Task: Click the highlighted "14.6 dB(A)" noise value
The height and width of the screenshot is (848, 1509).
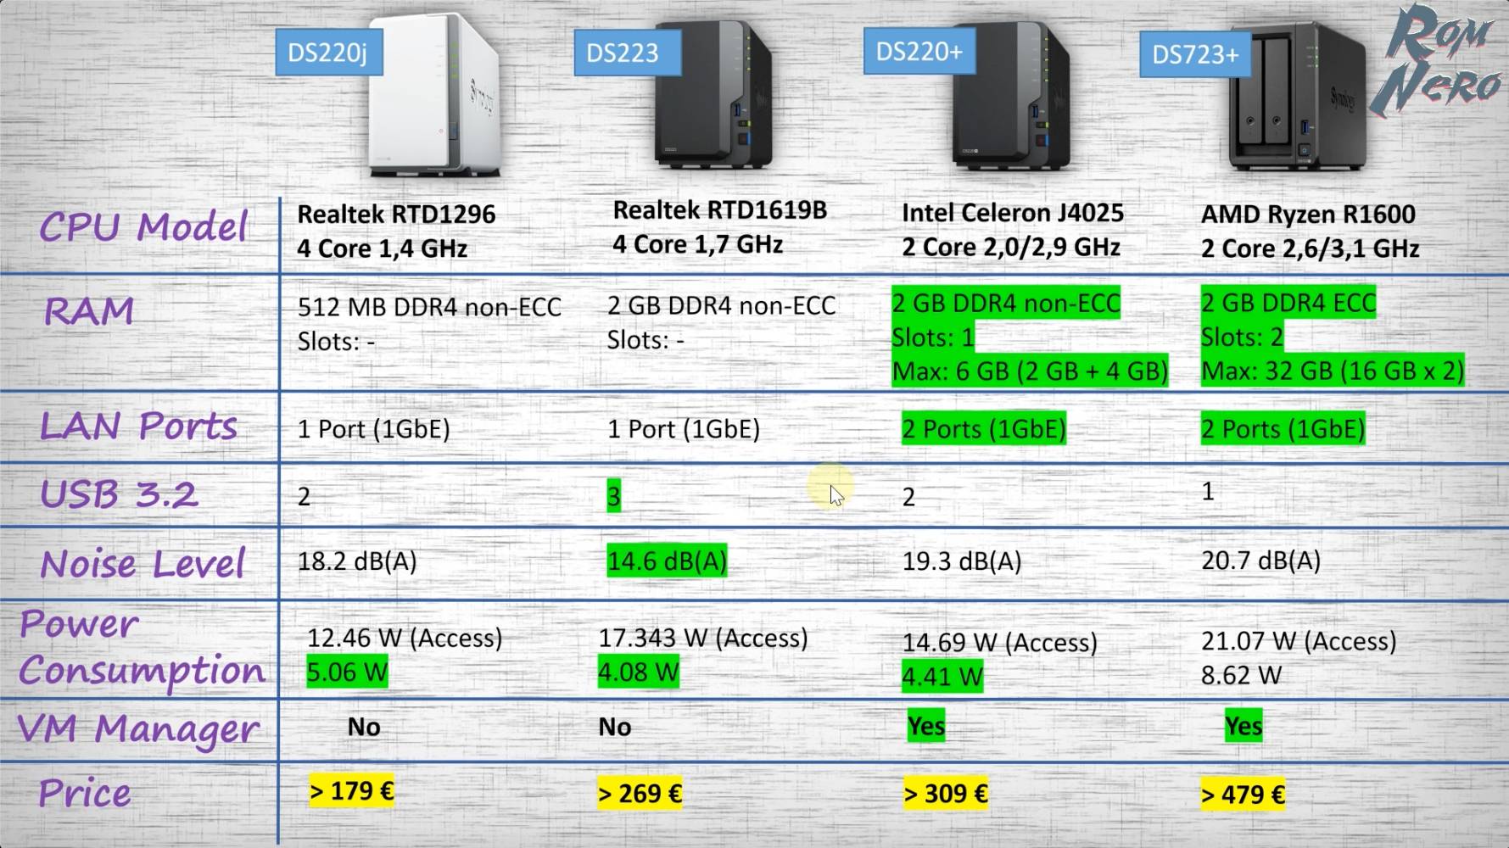Action: [x=667, y=561]
